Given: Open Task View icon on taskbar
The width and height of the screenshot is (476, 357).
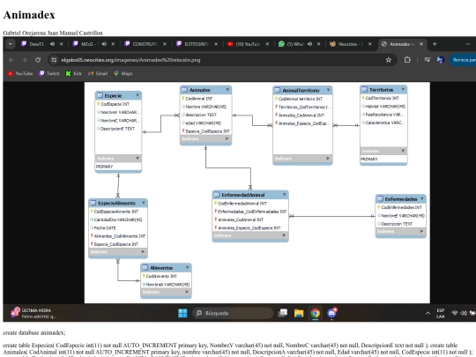Looking at the screenshot, I should click(x=283, y=313).
